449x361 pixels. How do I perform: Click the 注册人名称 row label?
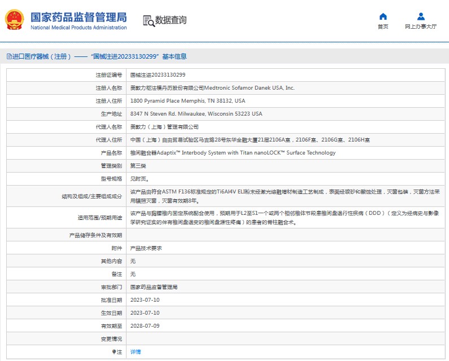click(x=109, y=88)
